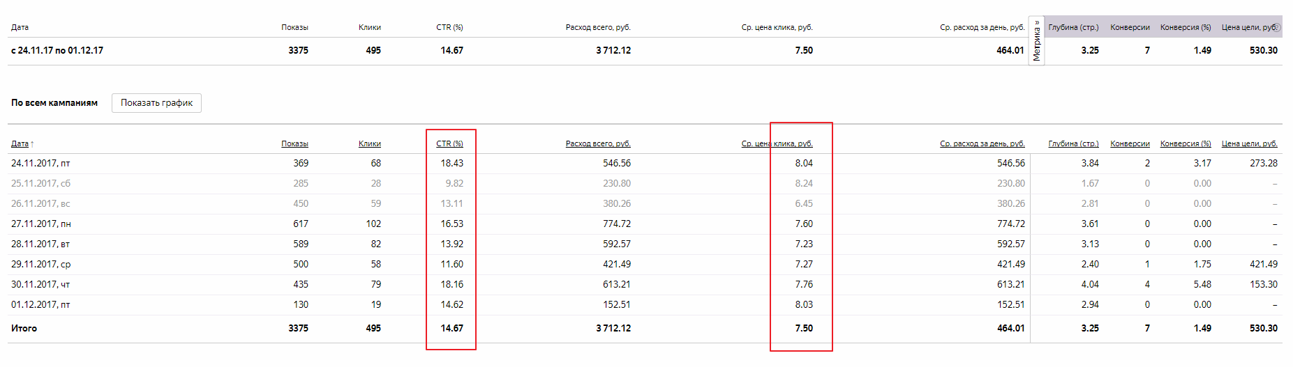Select the 24.11.2017, пт row date
Viewport: 1293px width, 367px height.
(x=40, y=163)
